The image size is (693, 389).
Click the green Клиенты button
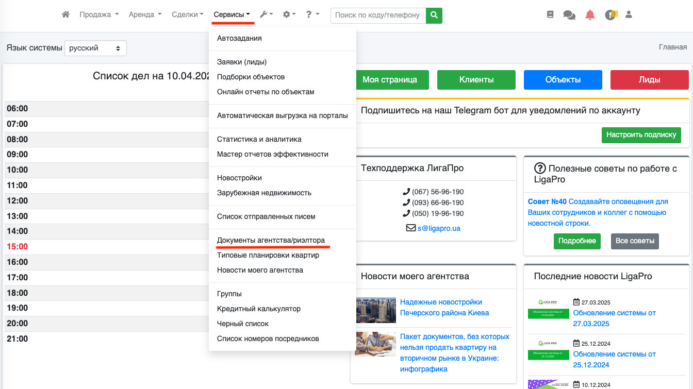tap(476, 80)
